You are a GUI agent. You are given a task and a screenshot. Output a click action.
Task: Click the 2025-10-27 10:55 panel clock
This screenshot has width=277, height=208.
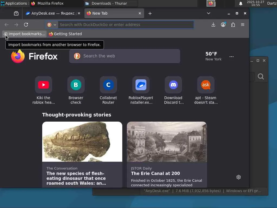click(x=255, y=3)
